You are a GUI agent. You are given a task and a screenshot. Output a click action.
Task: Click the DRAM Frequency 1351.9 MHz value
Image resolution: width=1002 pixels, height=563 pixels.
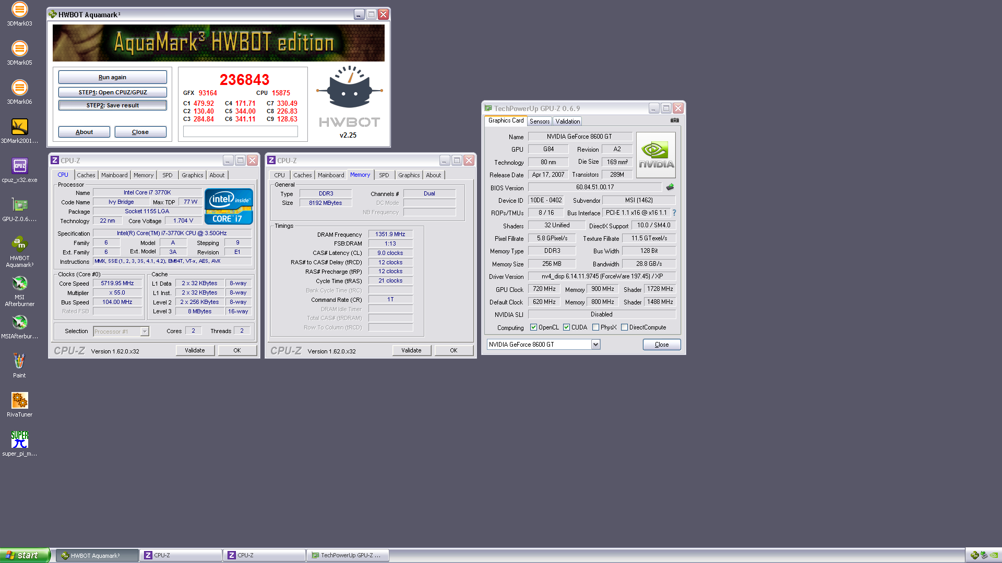(390, 235)
